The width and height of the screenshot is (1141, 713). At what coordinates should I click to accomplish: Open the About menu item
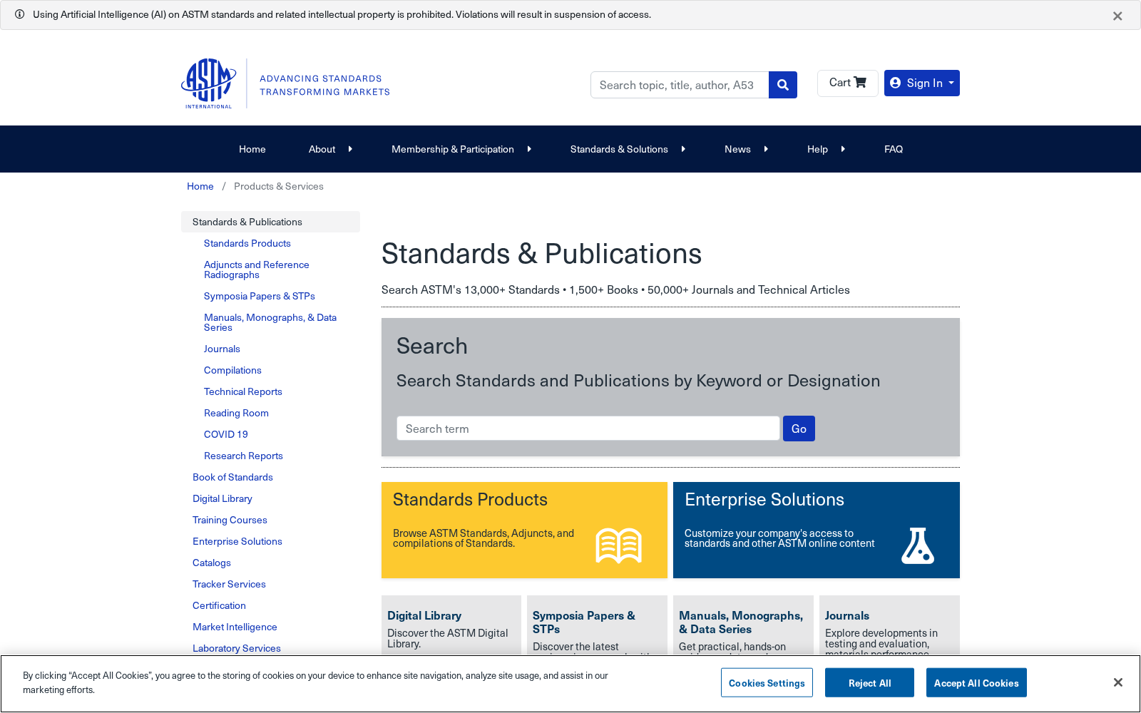[322, 149]
